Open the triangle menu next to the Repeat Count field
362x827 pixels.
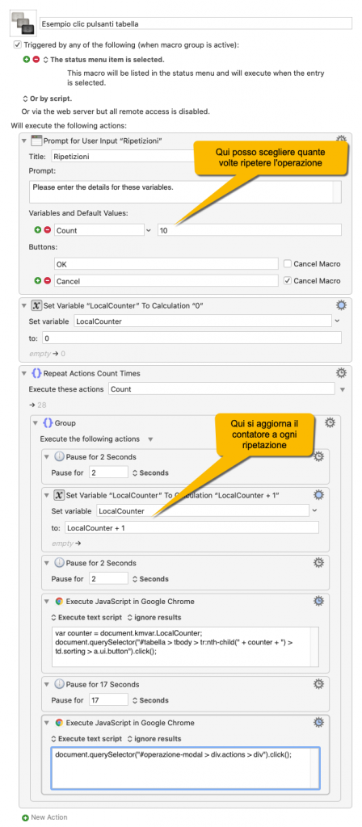[343, 389]
